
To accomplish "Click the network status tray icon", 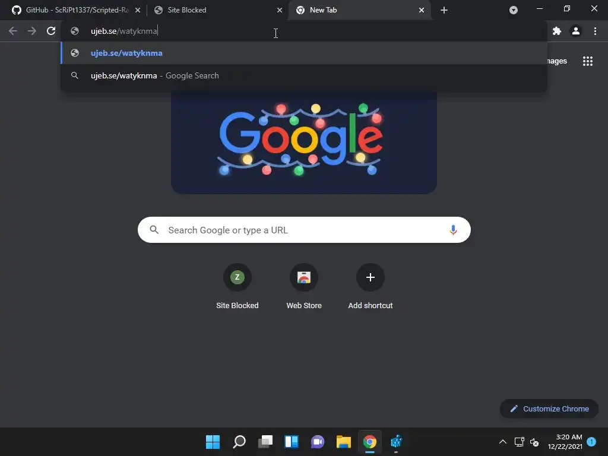I will tap(519, 442).
